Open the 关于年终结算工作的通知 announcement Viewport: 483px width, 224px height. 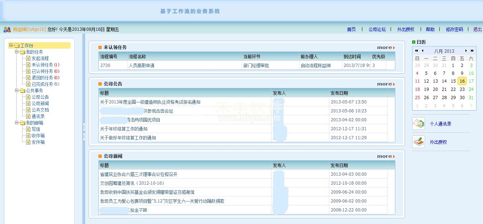point(123,129)
